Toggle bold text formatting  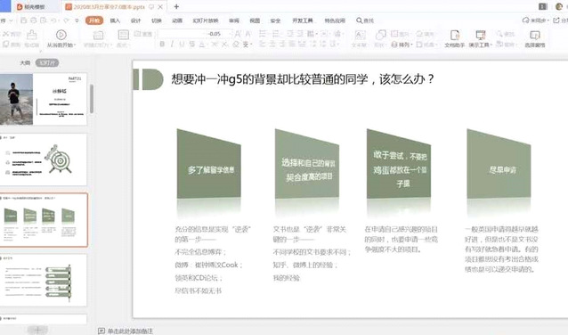[162, 45]
